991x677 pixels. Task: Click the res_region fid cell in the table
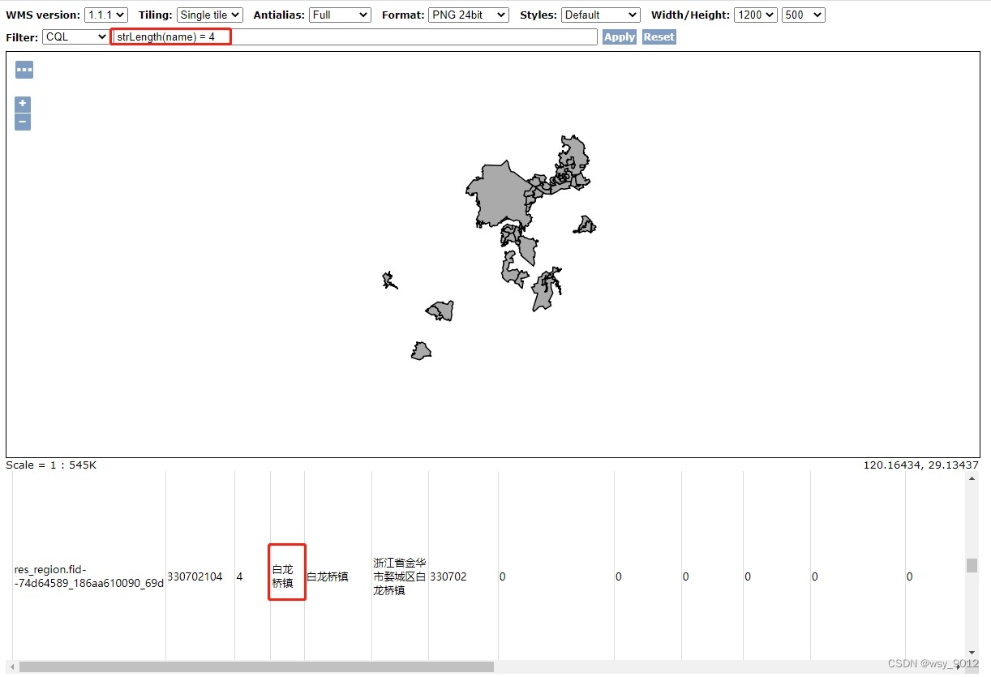point(88,576)
